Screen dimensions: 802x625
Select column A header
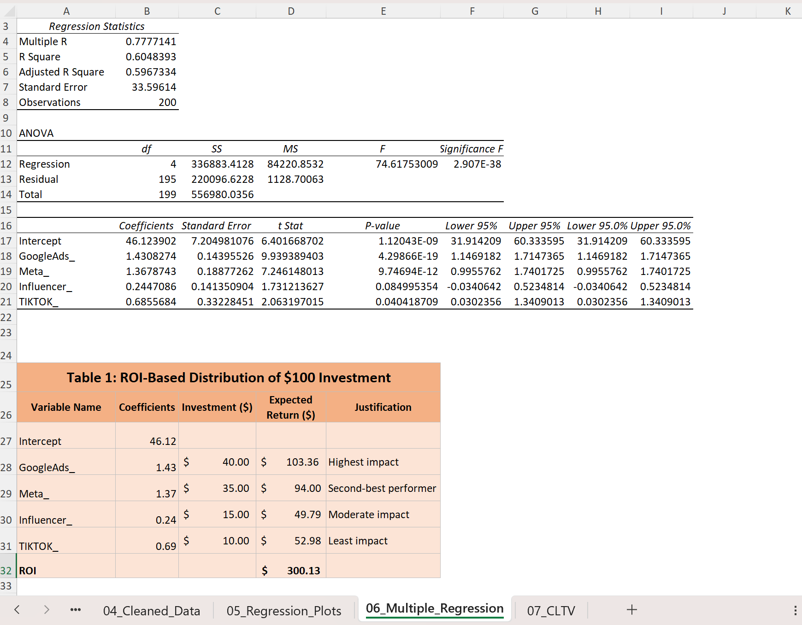tap(66, 11)
